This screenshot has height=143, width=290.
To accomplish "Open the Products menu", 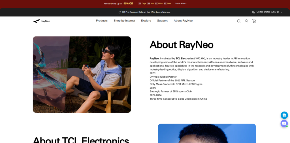I will pos(102,21).
